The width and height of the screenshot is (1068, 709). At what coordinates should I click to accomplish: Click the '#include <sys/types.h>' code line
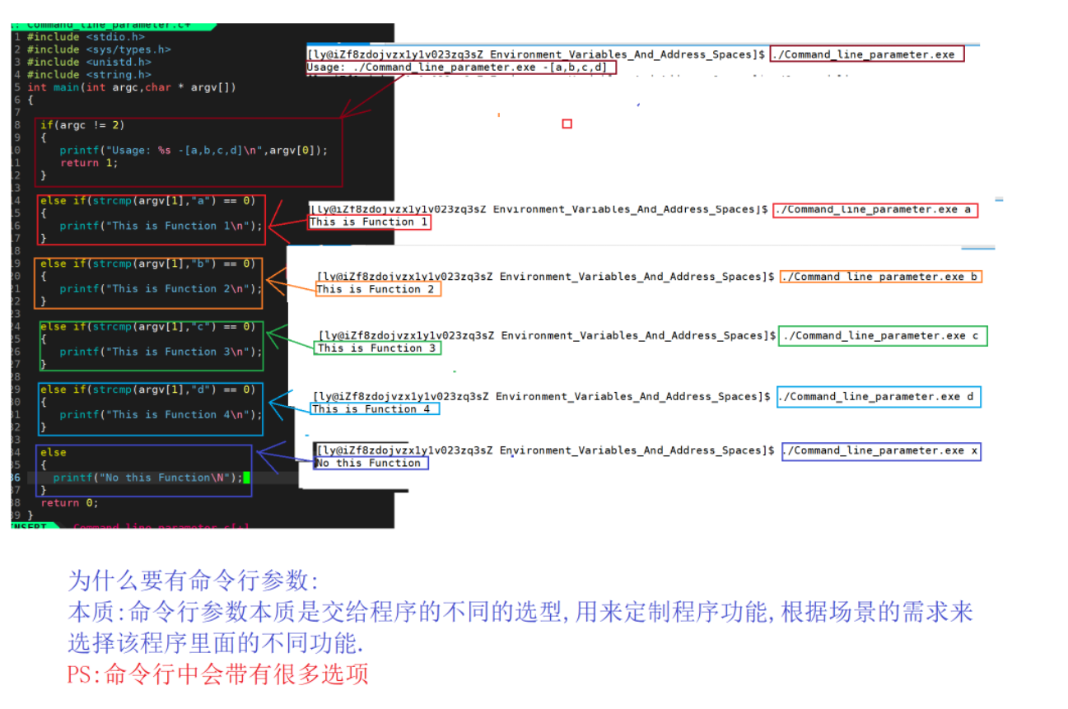(99, 49)
